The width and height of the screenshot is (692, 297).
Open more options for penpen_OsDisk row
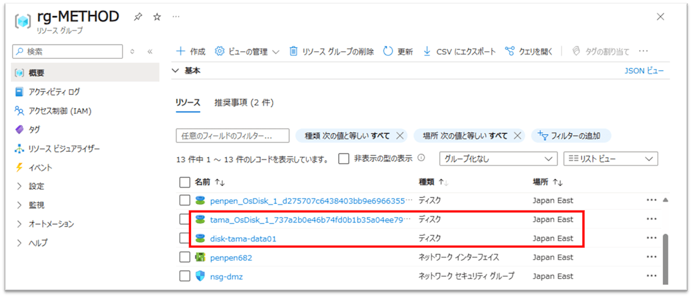coord(652,201)
